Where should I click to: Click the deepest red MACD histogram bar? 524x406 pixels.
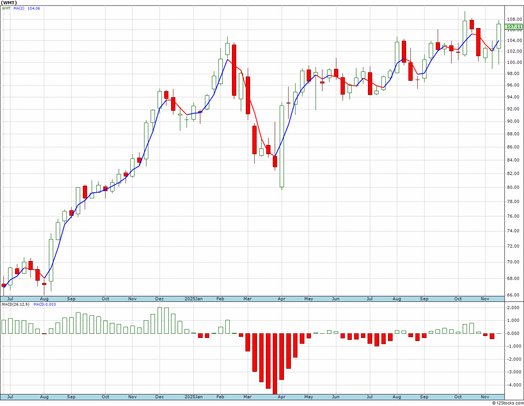pos(275,364)
